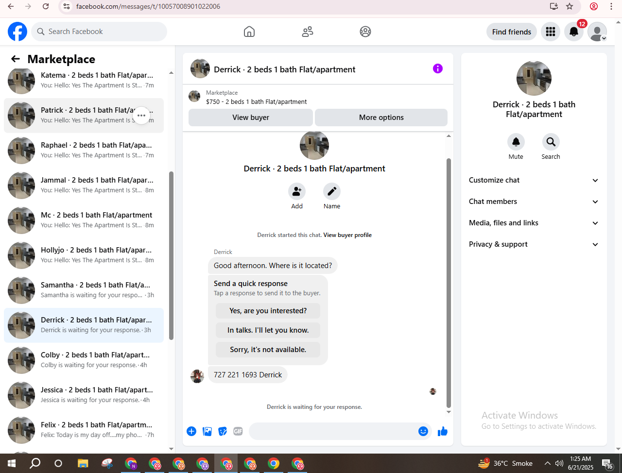Open Colby conversation
This screenshot has height=473, width=622.
[84, 360]
